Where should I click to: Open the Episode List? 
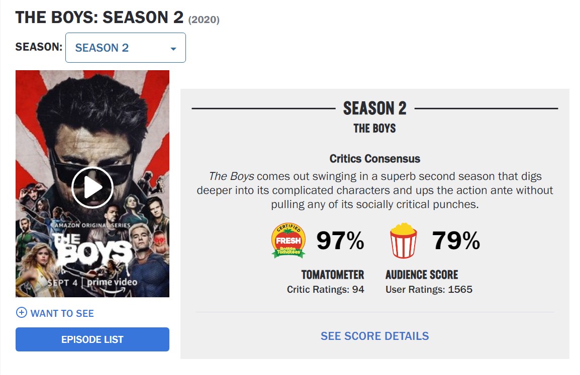(92, 339)
